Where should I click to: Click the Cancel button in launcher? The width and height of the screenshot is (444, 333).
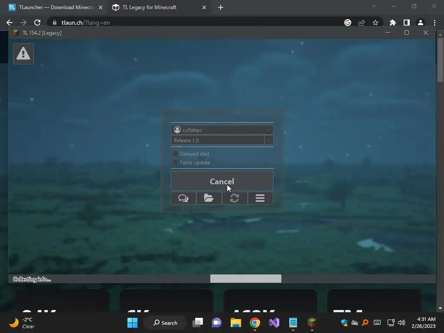pyautogui.click(x=222, y=181)
